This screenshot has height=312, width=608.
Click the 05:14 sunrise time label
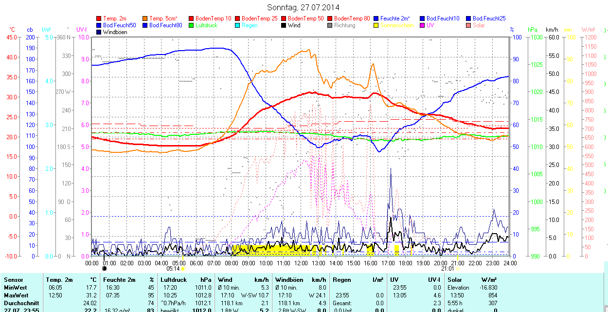[x=173, y=268]
